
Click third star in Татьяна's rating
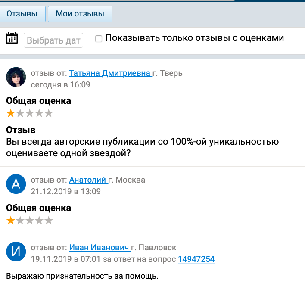pyautogui.click(x=30, y=113)
